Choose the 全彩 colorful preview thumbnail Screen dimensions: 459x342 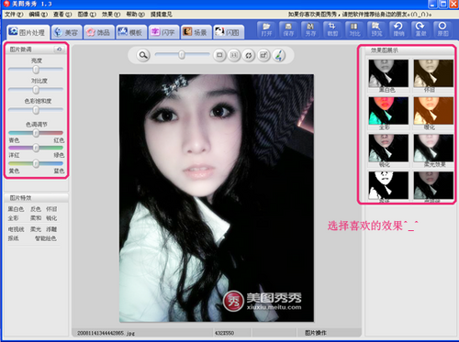388,111
